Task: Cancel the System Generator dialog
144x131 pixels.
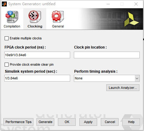Action: (110, 122)
